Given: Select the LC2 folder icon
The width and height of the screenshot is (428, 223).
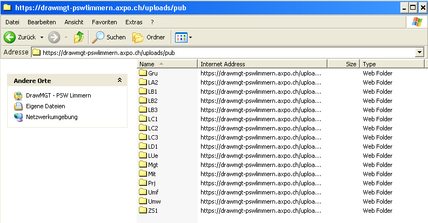Looking at the screenshot, I should coord(143,128).
